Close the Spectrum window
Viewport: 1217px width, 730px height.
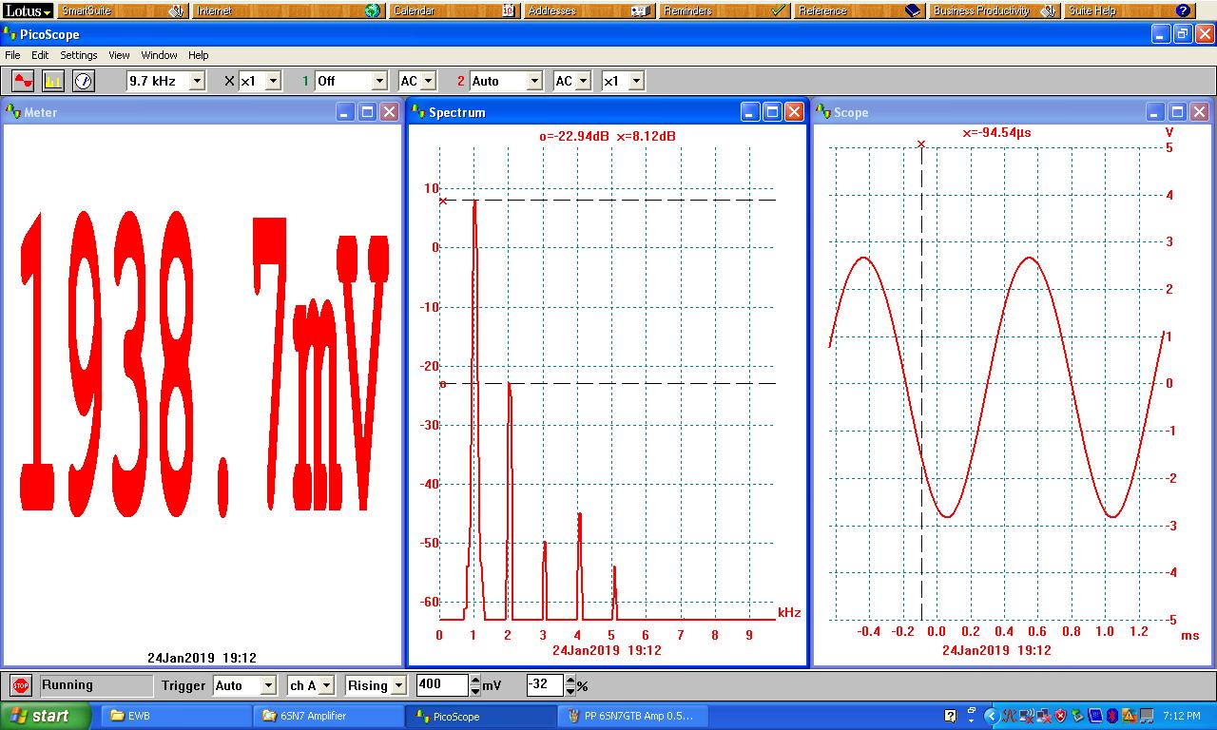click(794, 112)
